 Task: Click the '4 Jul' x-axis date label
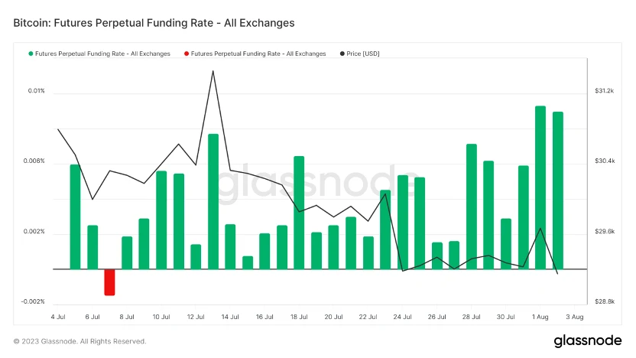coord(58,316)
